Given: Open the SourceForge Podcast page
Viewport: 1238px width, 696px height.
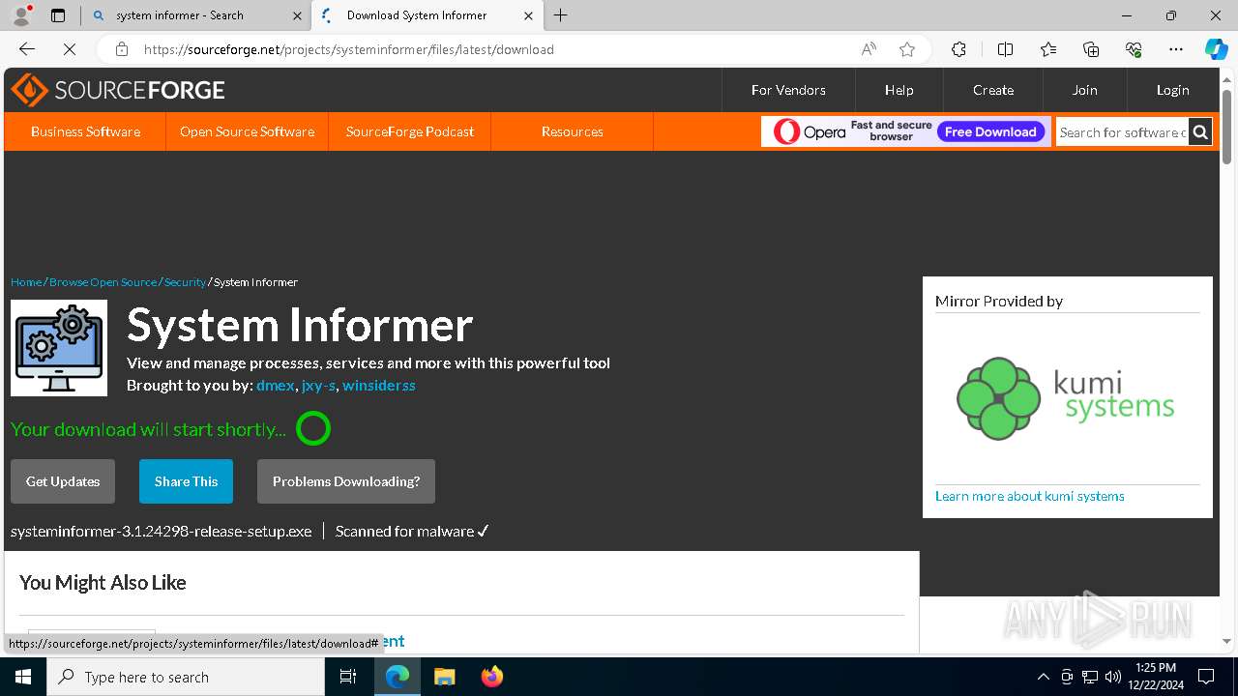Looking at the screenshot, I should [x=410, y=131].
